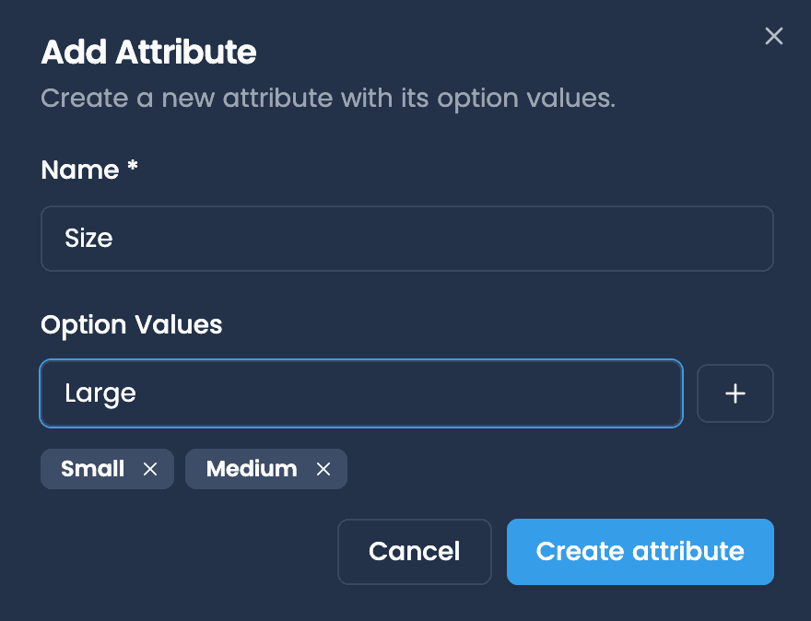Place cursor after the word Large
Image resolution: width=811 pixels, height=621 pixels.
(137, 393)
